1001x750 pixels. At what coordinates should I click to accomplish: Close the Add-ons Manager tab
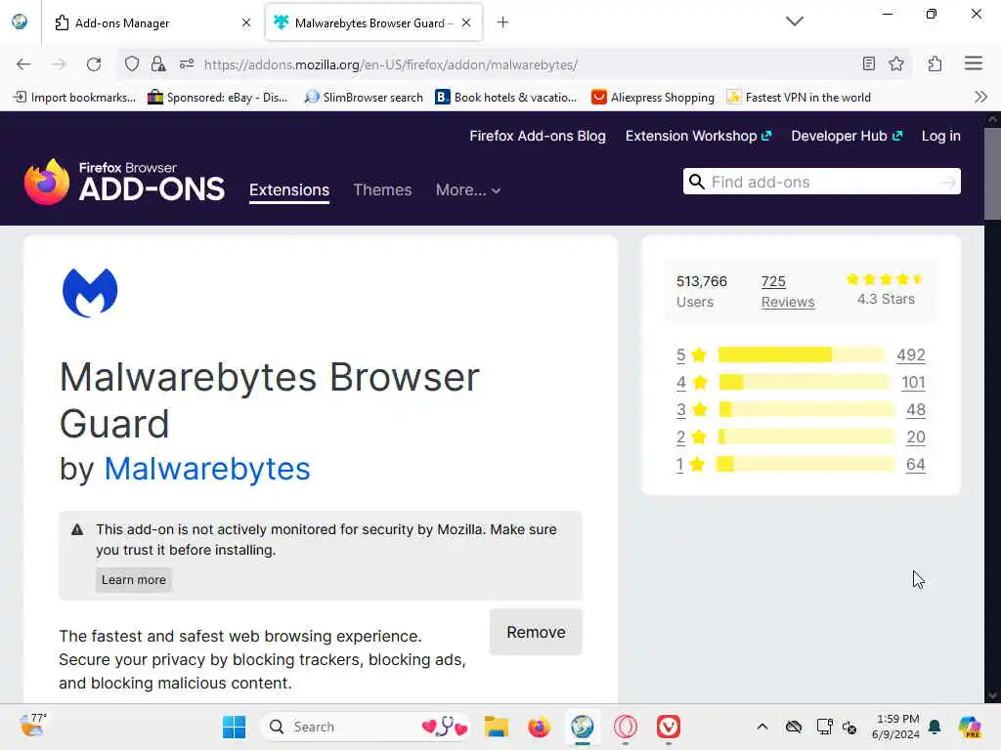(x=246, y=23)
